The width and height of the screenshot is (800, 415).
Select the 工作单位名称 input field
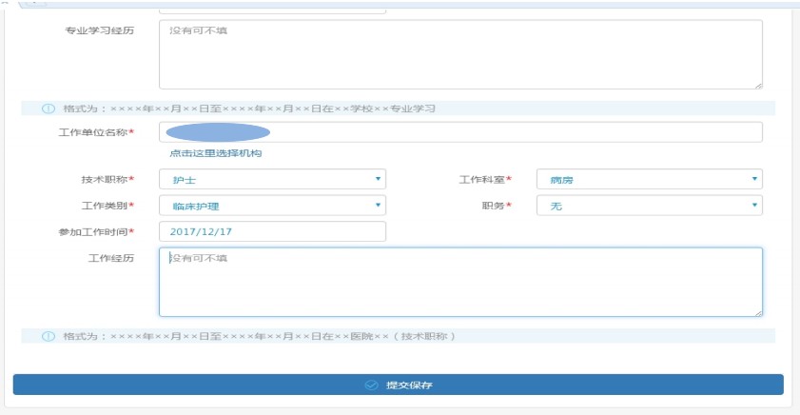click(514, 132)
